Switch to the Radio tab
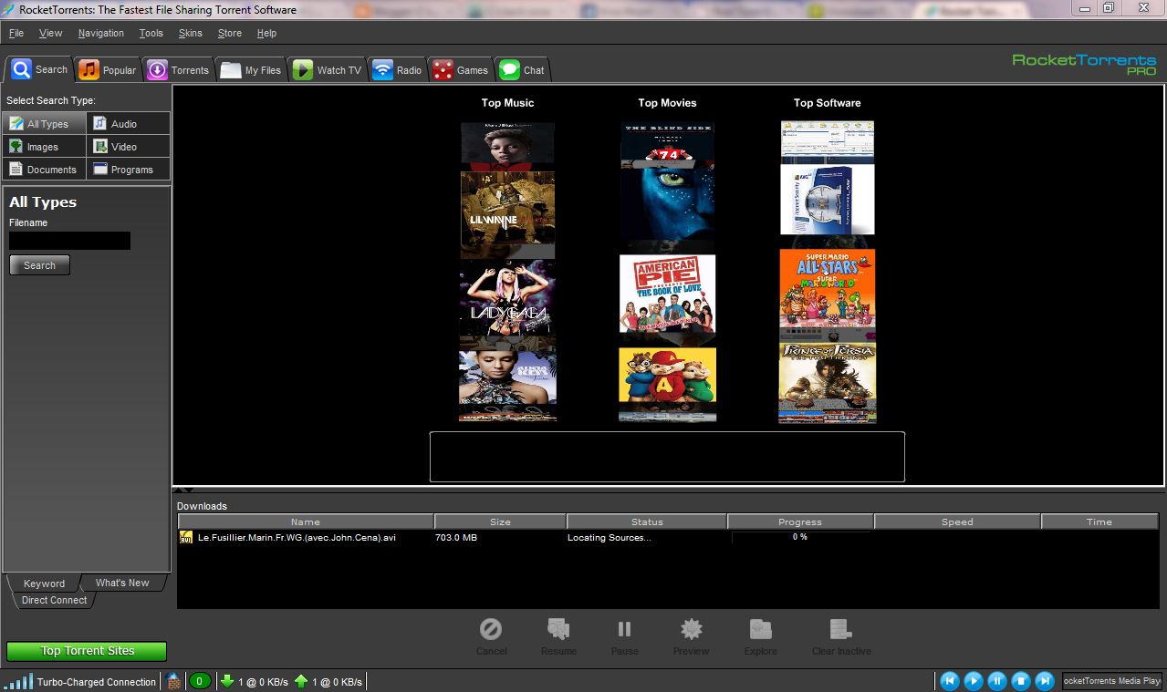The height and width of the screenshot is (692, 1167). tap(397, 70)
